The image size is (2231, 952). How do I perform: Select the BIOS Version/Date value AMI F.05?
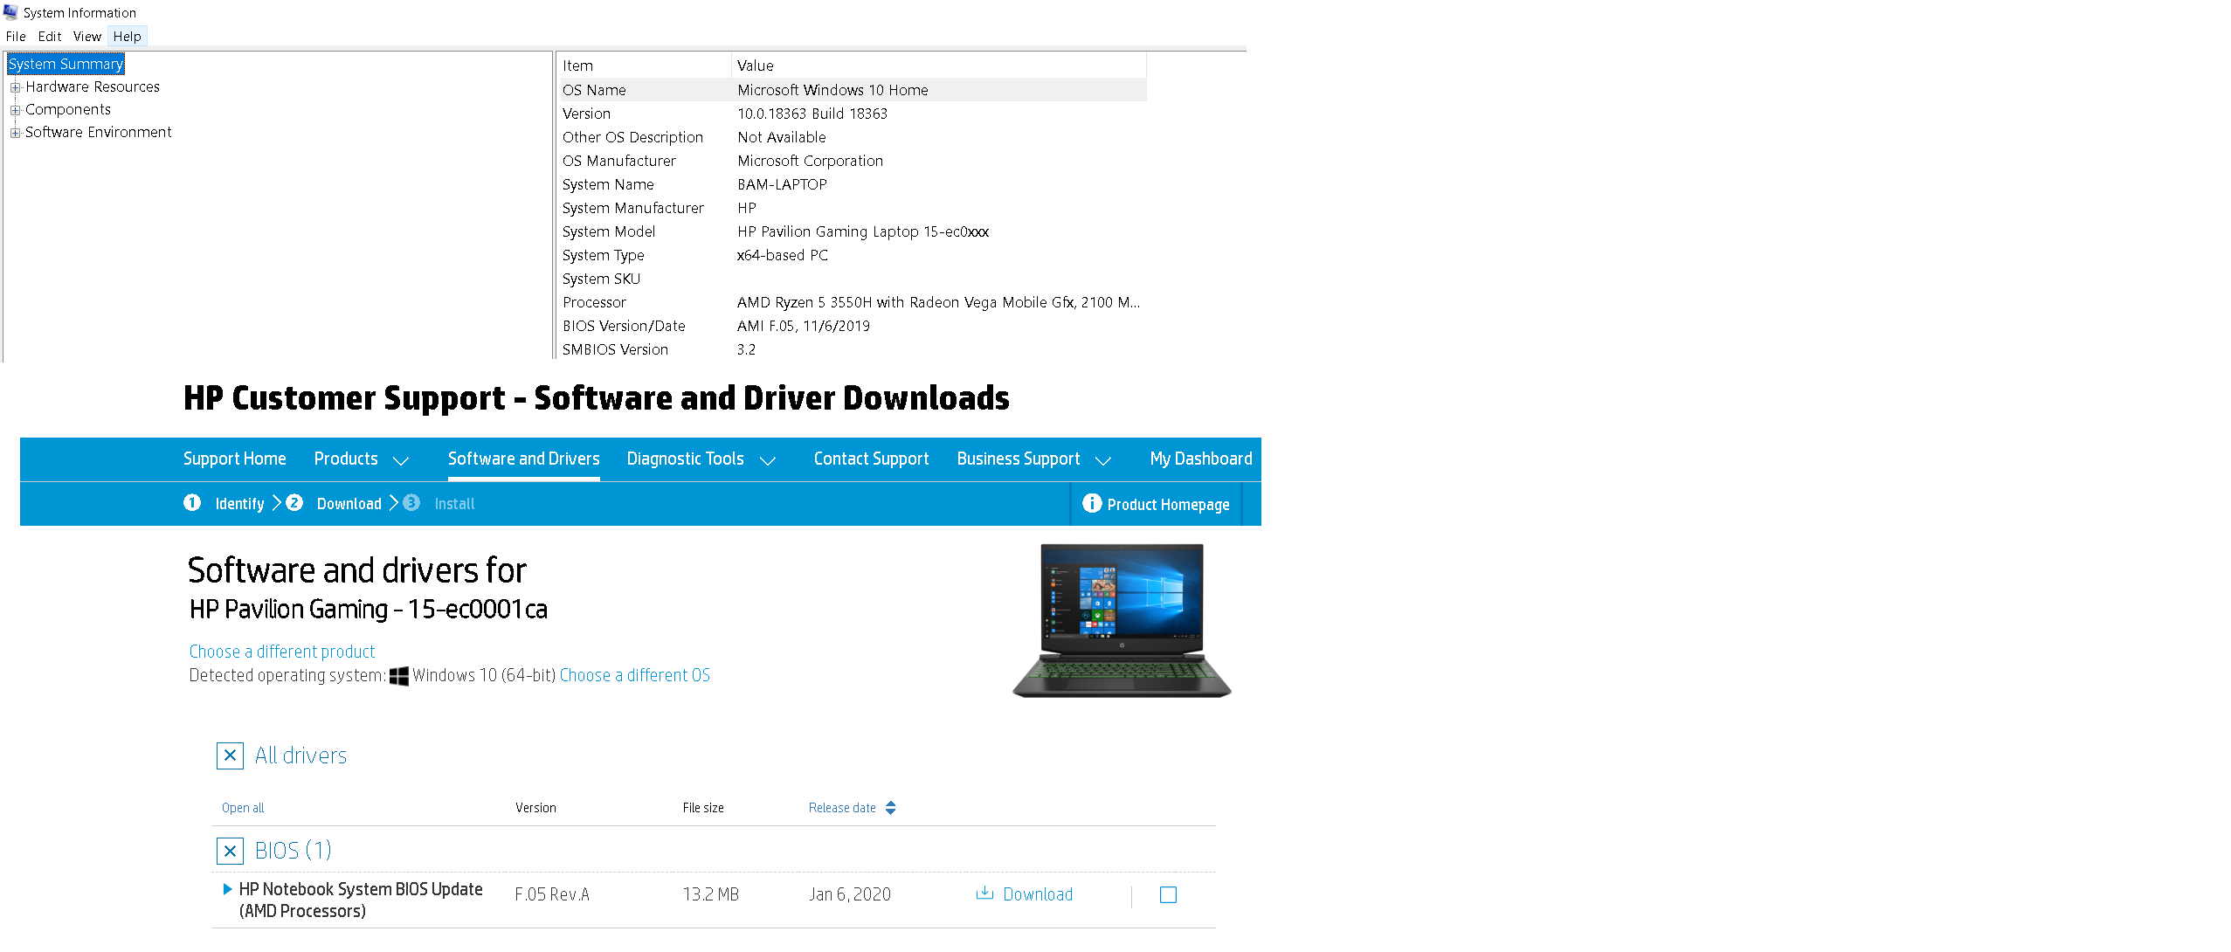tap(804, 326)
